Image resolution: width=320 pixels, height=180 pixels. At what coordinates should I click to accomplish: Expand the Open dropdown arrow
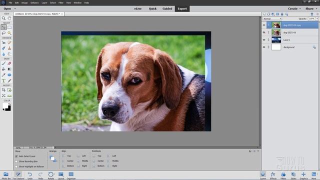[x=15, y=9]
